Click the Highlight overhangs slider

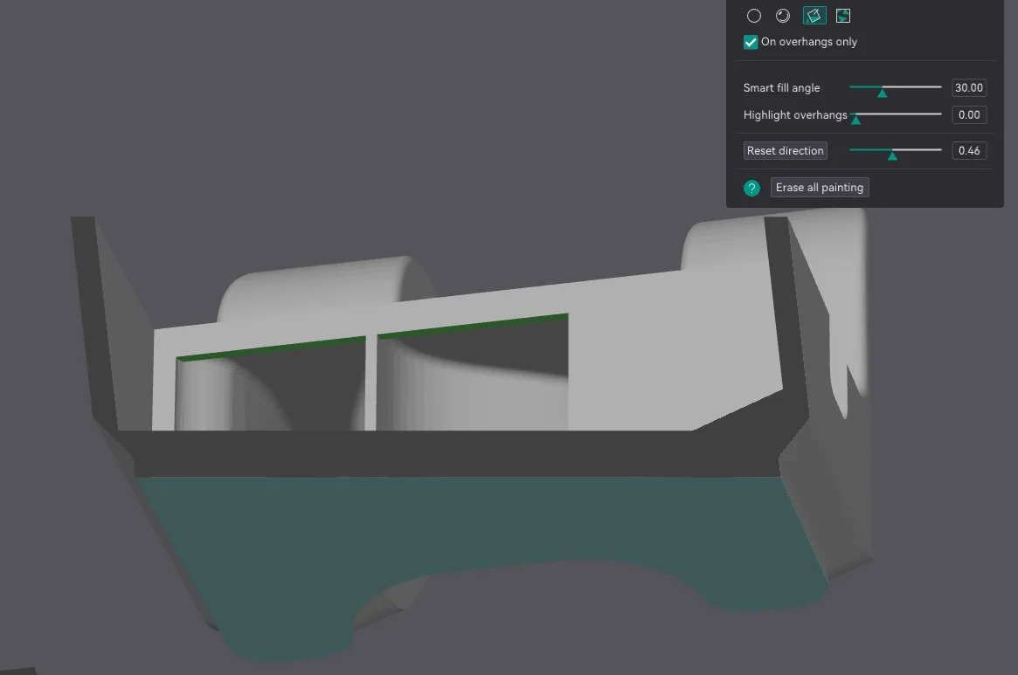pos(895,114)
